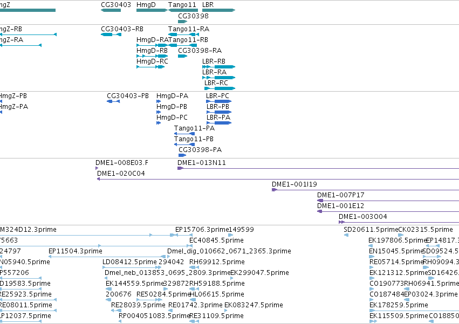Click the LD08412.5prime EST label
The width and height of the screenshot is (459, 324).
click(x=129, y=262)
